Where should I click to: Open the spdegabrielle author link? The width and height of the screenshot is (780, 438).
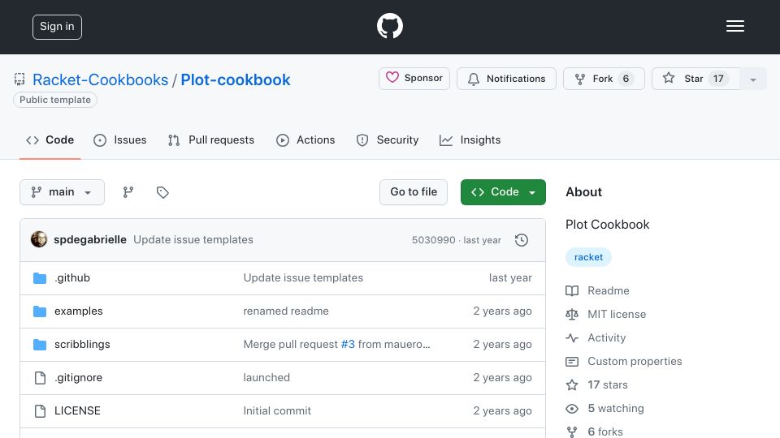[90, 239]
